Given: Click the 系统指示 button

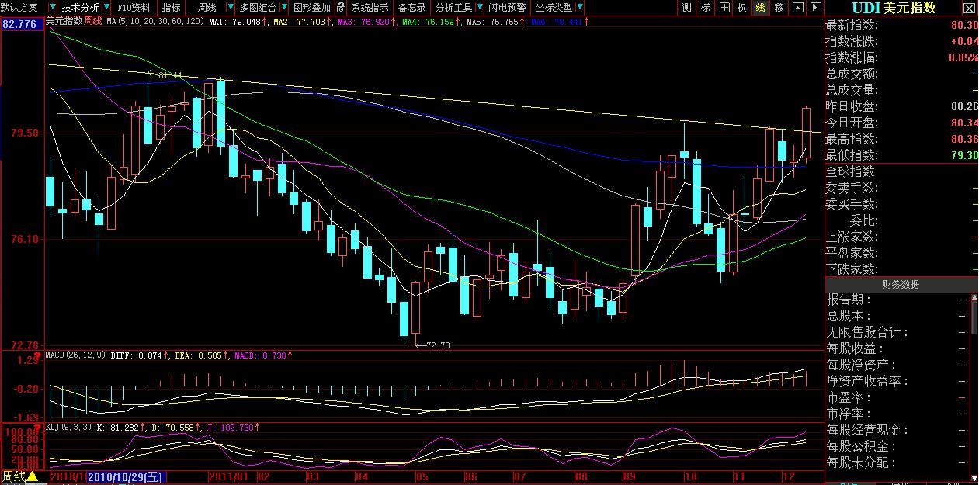Looking at the screenshot, I should [370, 8].
